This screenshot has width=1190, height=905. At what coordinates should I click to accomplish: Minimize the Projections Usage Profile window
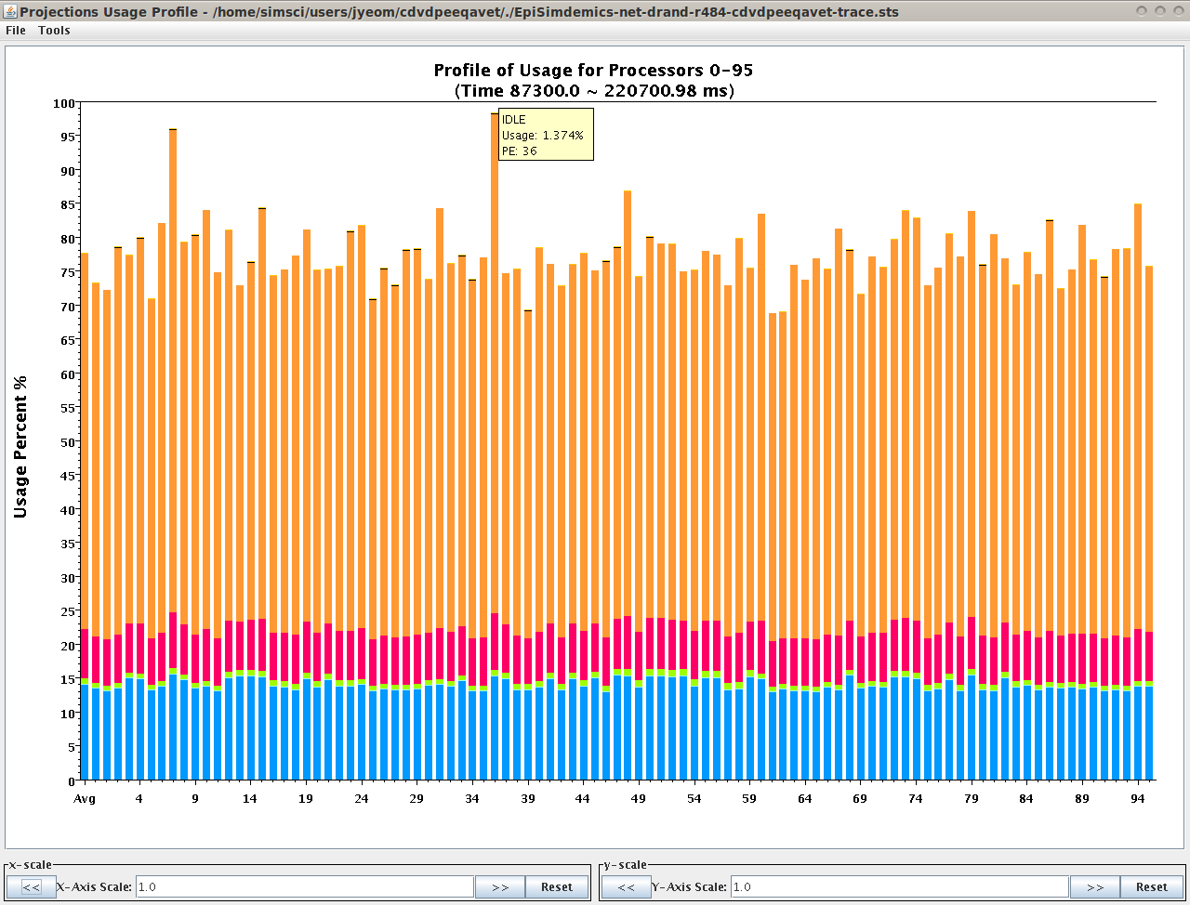coord(1141,10)
